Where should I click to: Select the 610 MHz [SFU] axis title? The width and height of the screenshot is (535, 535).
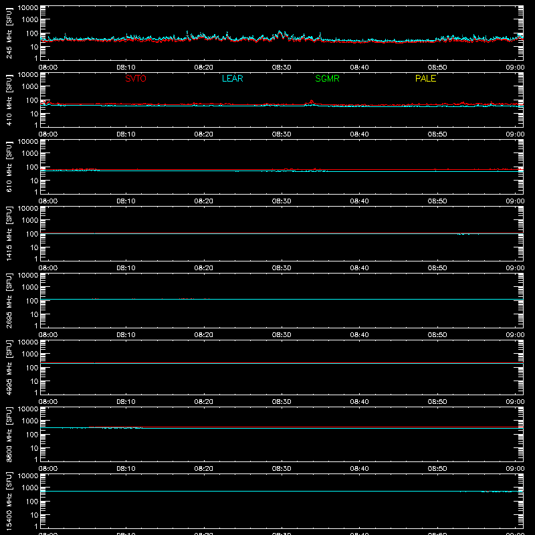tap(9, 167)
